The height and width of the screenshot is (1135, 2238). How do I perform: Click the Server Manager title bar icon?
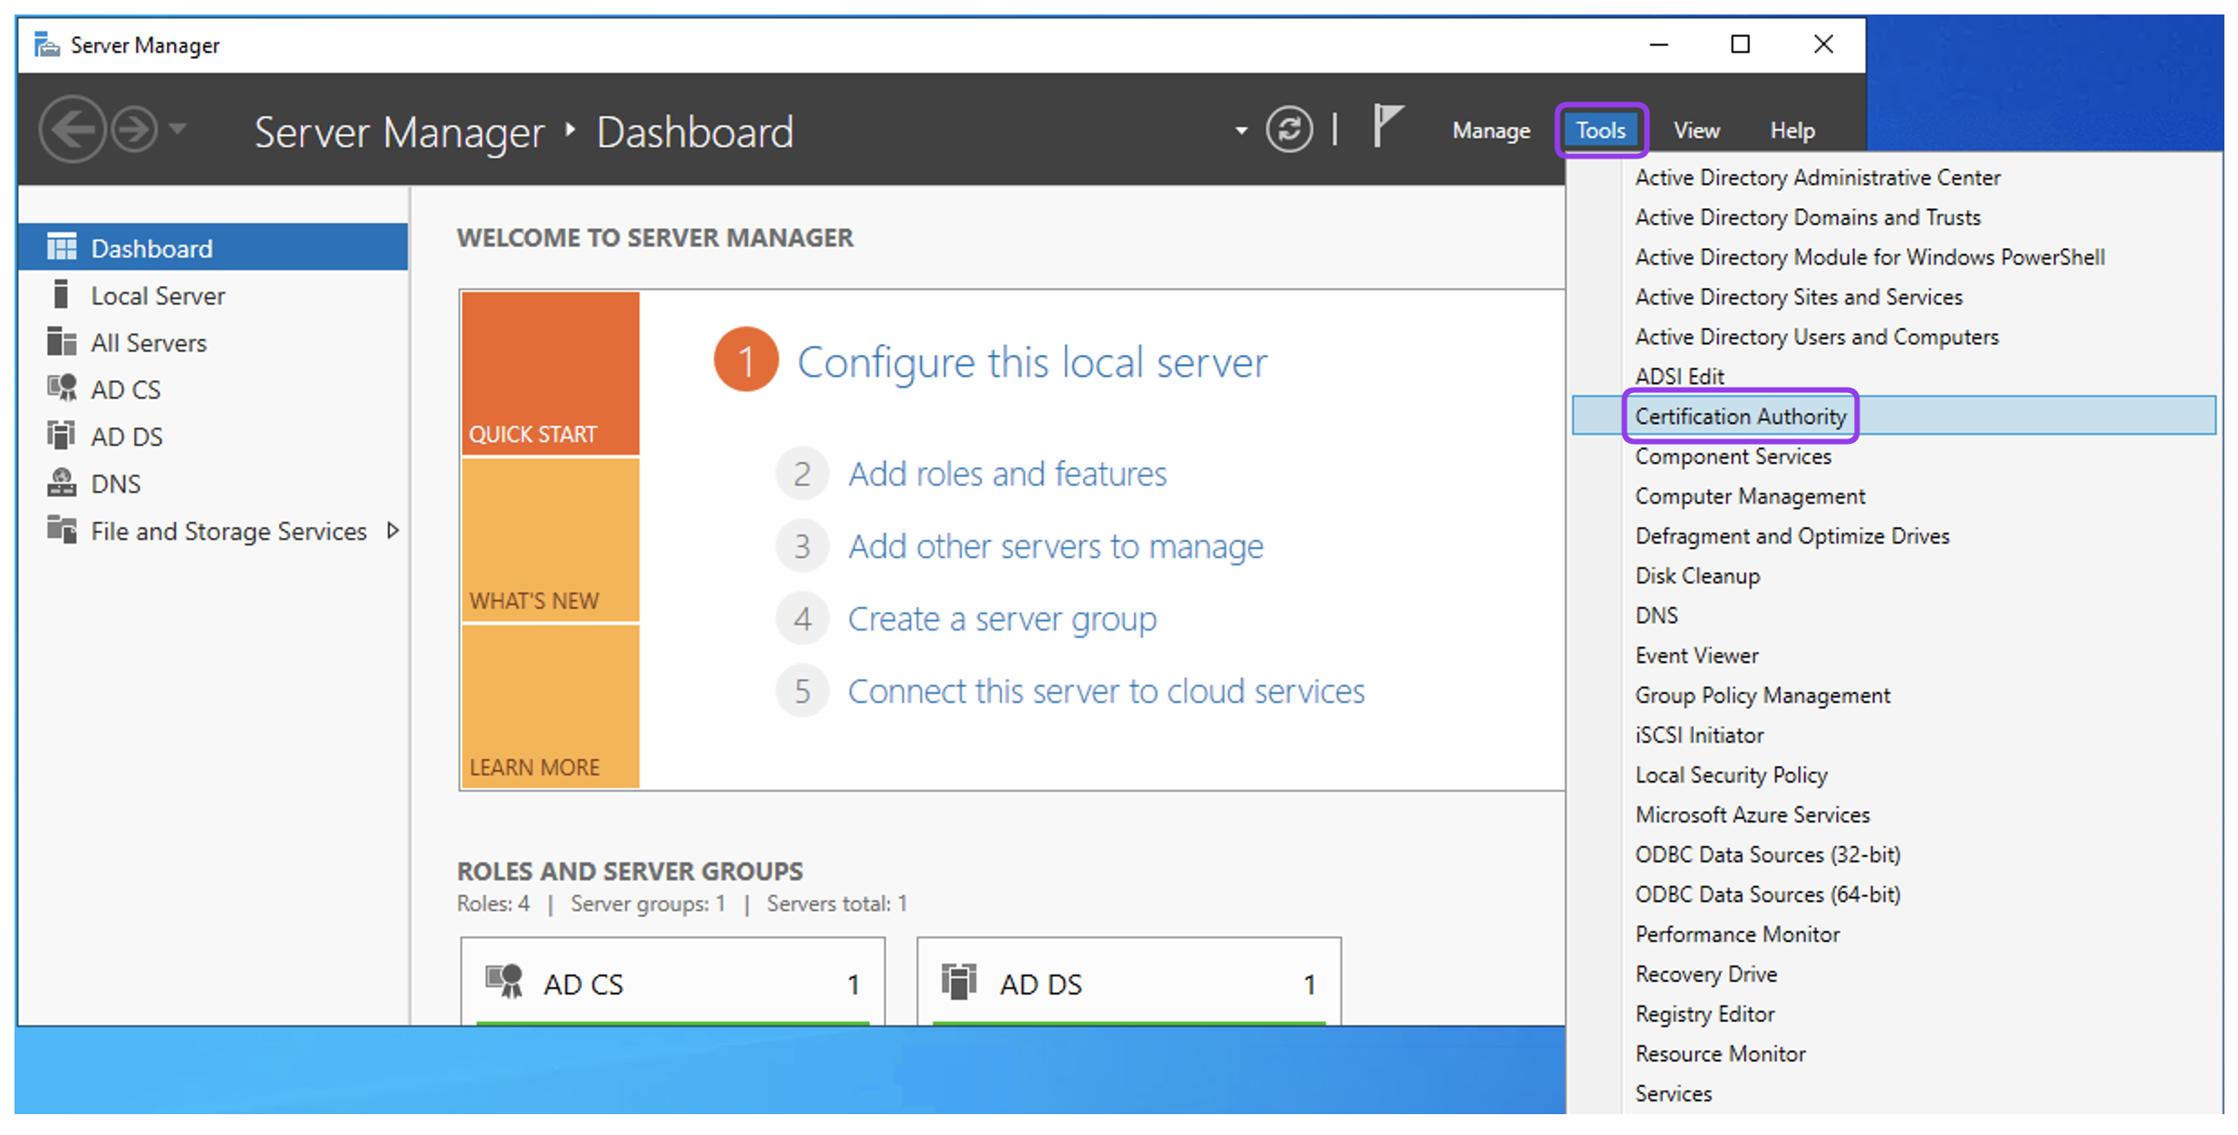[46, 44]
